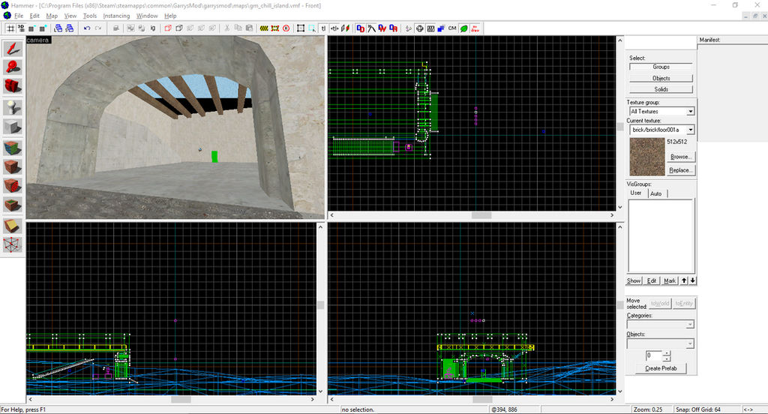Select the Vertex manipulation tool

tap(12, 244)
